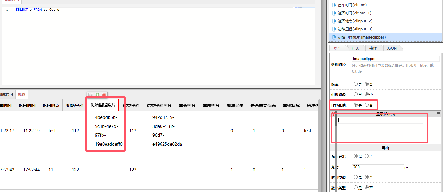Set 组织对象 to 是
Screen dimensions: 443x192
point(355,94)
